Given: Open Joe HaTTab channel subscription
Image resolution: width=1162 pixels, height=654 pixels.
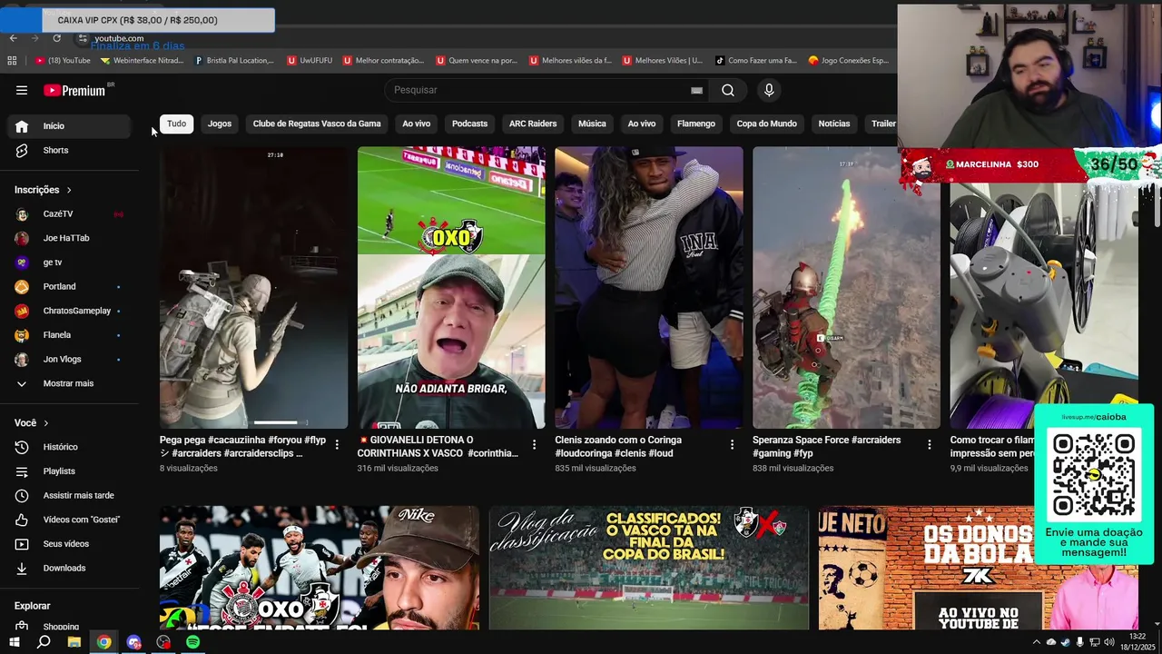Looking at the screenshot, I should click(69, 238).
